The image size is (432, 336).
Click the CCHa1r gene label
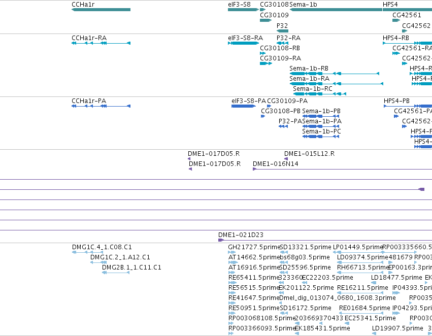(x=83, y=5)
